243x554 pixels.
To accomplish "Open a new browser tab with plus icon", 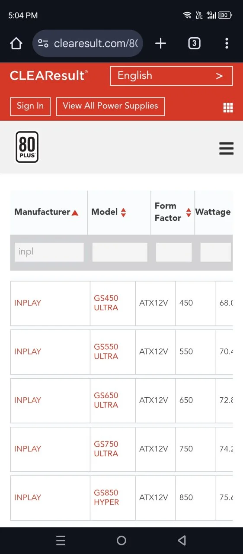I will [x=160, y=43].
